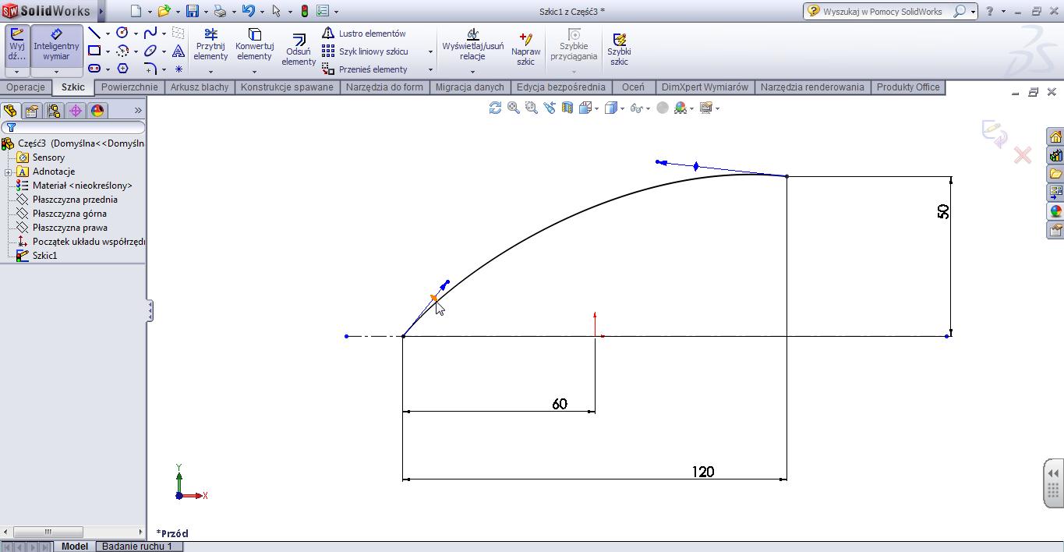The width and height of the screenshot is (1064, 552).
Task: Select the Sketch Fillet tool
Action: pos(150,69)
